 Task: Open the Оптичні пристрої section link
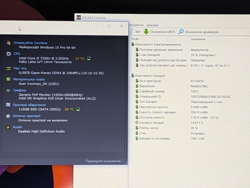(26, 116)
